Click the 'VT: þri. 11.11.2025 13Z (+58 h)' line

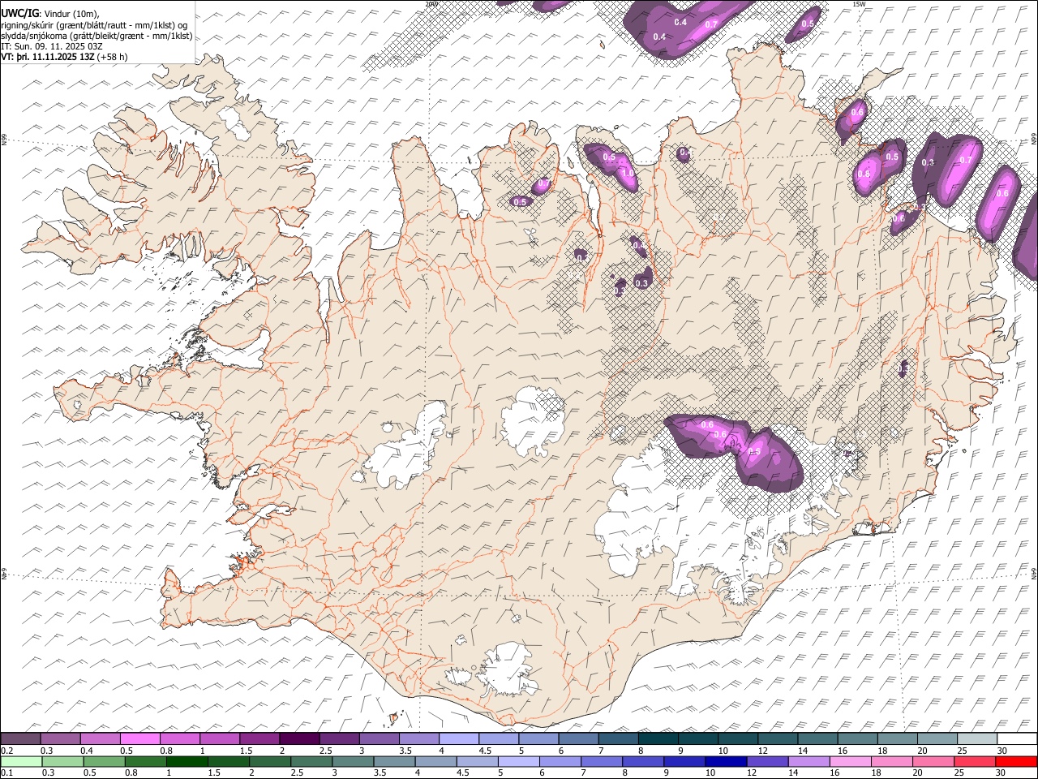pos(64,57)
